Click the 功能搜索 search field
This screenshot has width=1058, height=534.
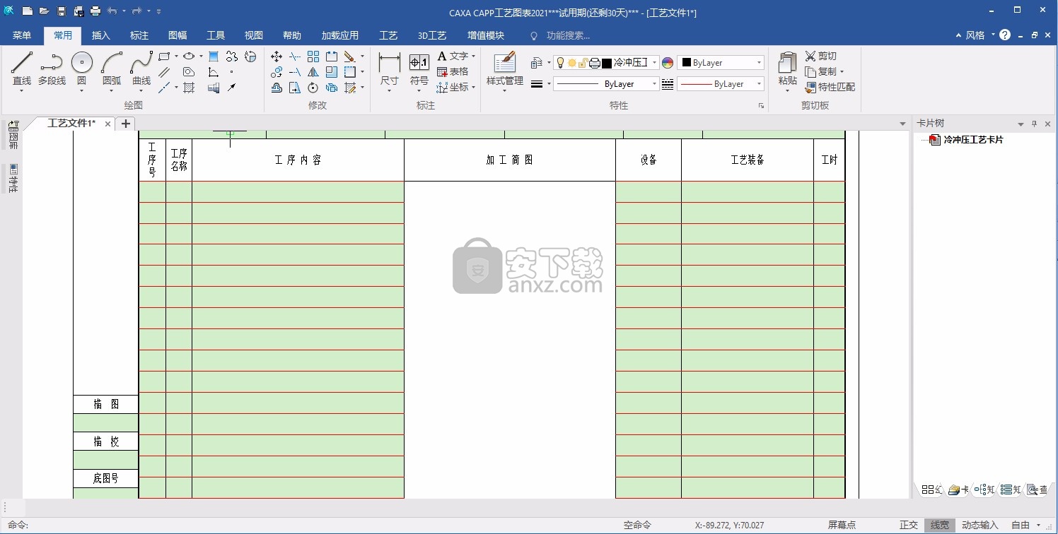[568, 35]
